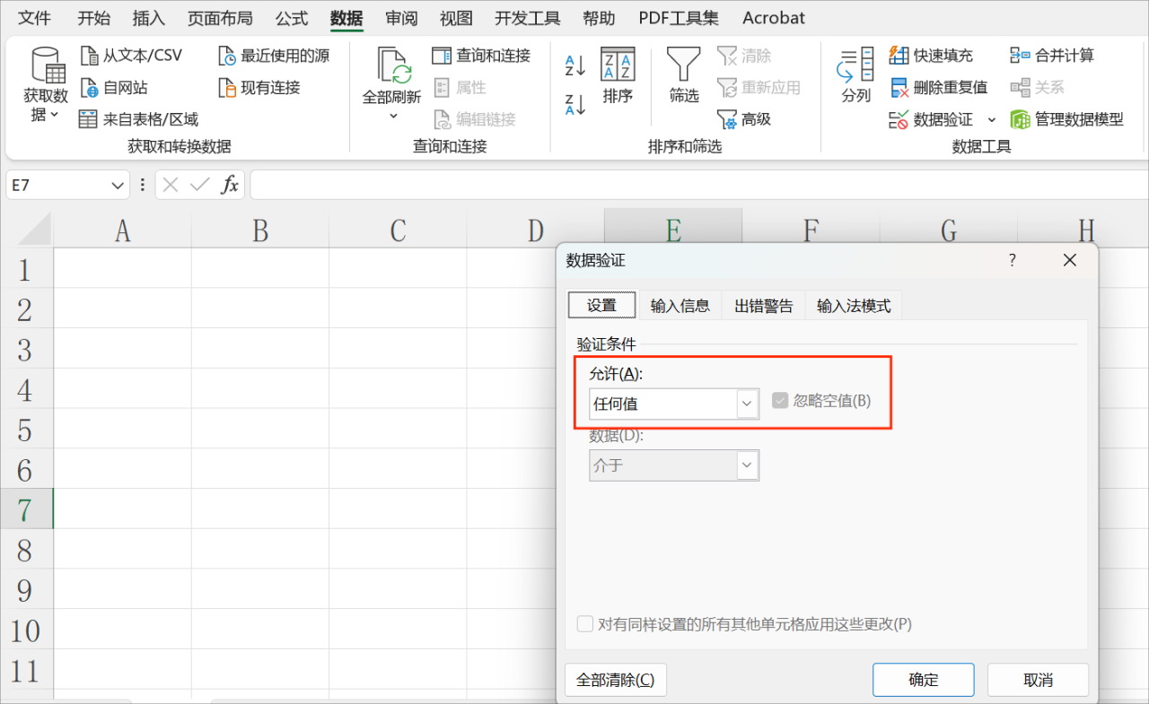
Task: Click the 确定 button
Action: click(x=924, y=680)
